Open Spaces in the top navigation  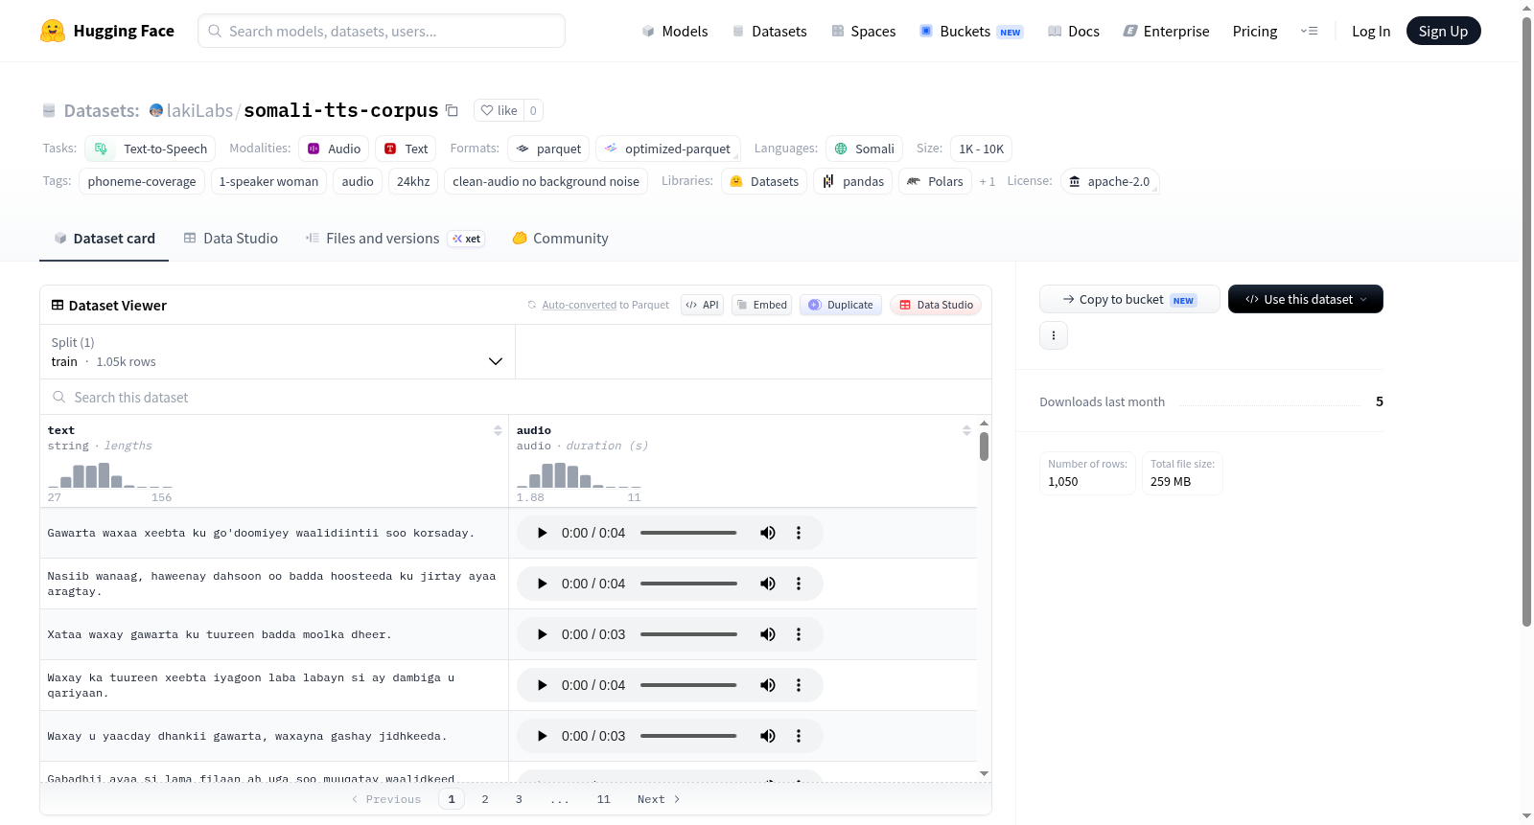point(864,31)
